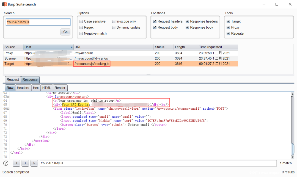Click the Burp Suite logo in title bar
Image resolution: width=297 pixels, height=177 pixels.
4,4
